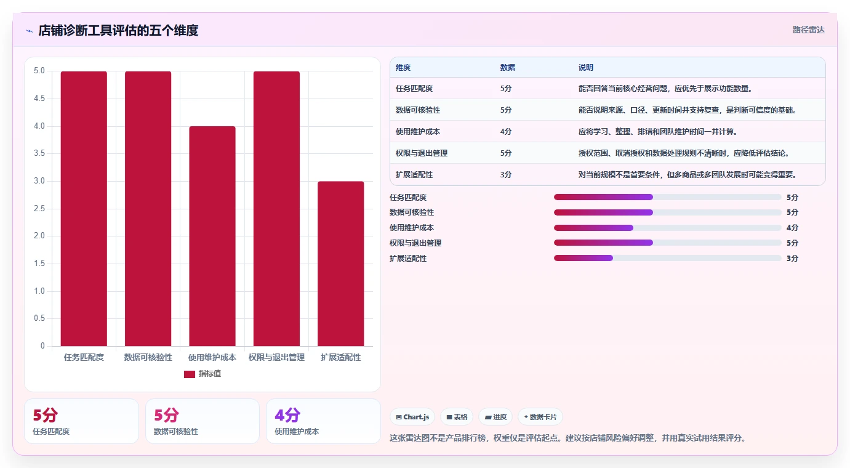The height and width of the screenshot is (468, 850).
Task: Open the 5分 数据可核验性 data card
Action: 202,421
